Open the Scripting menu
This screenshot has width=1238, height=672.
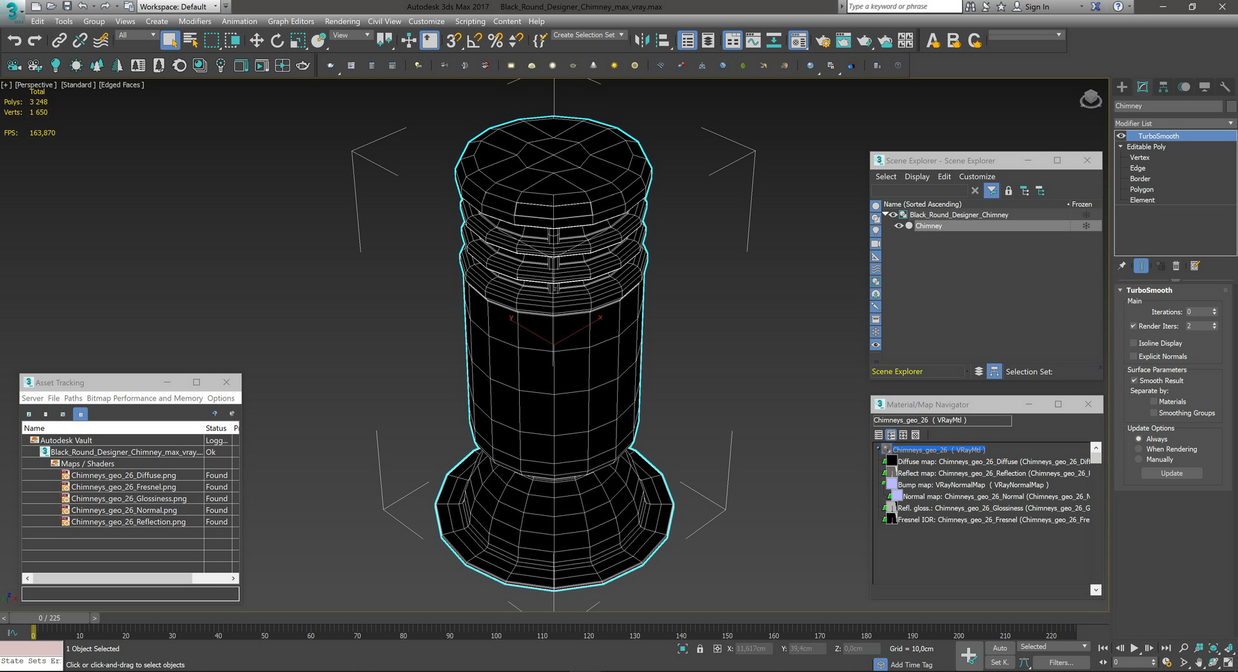pos(470,21)
